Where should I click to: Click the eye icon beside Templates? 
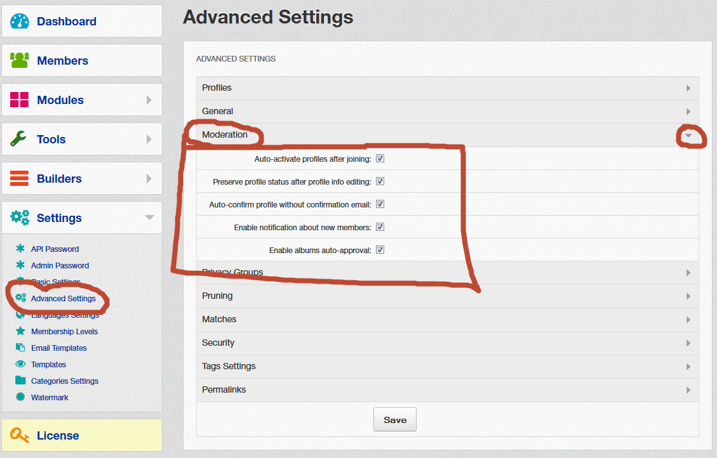click(20, 364)
